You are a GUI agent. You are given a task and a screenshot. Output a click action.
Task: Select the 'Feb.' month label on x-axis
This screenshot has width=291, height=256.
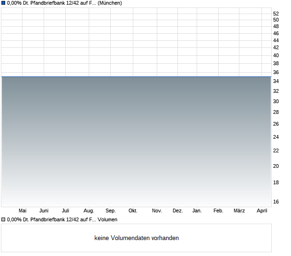(x=218, y=211)
